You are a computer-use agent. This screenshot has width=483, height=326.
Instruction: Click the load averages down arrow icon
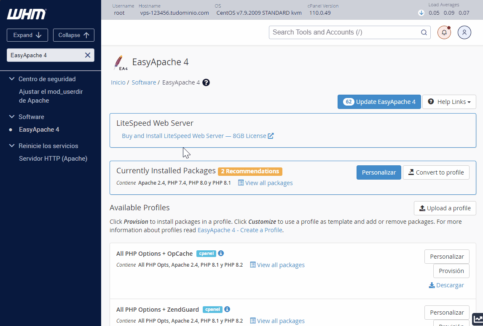421,13
